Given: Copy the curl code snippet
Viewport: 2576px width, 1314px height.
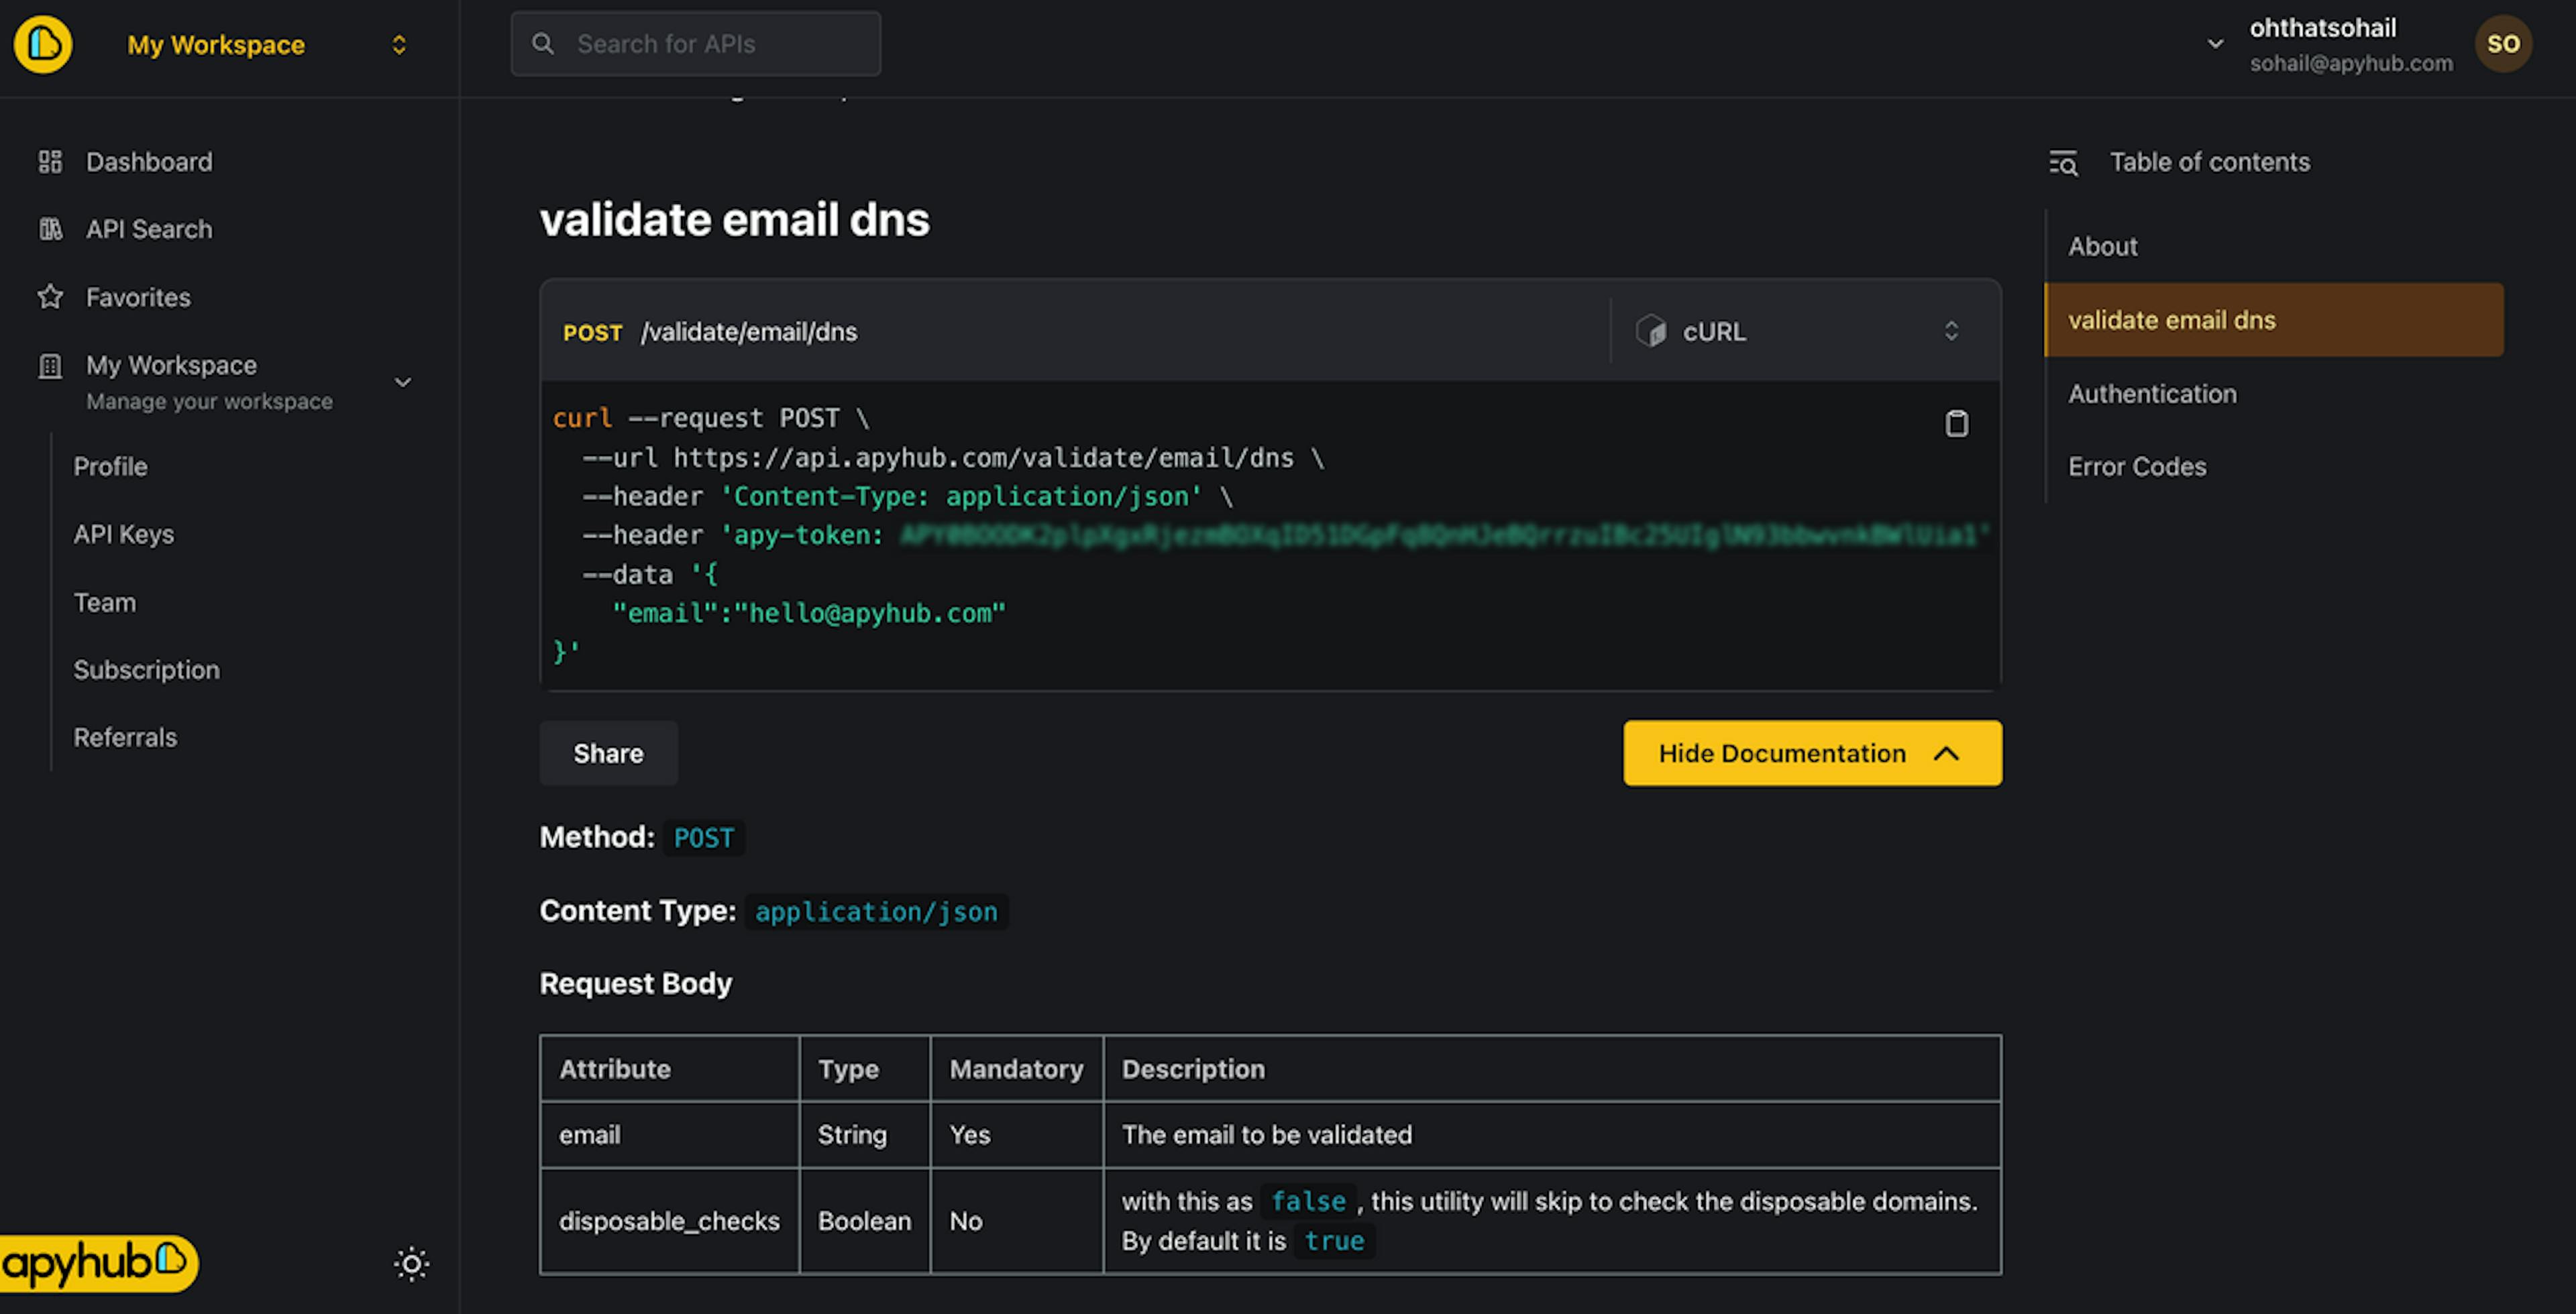Looking at the screenshot, I should pyautogui.click(x=1956, y=424).
